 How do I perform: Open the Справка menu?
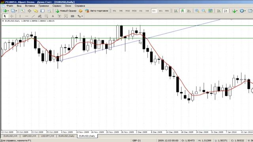pos(80,6)
